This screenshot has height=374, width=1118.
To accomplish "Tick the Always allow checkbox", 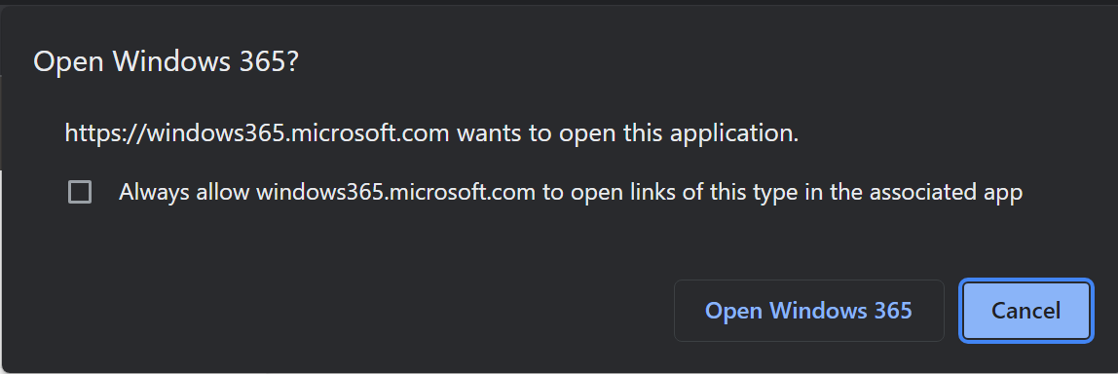I will (x=80, y=192).
